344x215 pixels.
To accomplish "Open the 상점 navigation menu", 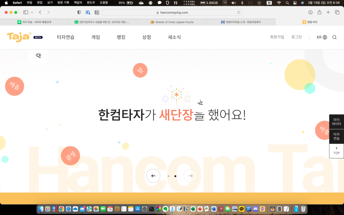I will [147, 37].
